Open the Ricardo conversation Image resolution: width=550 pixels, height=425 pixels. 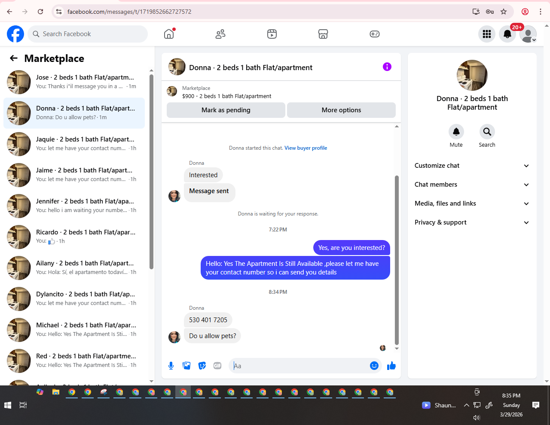point(74,237)
